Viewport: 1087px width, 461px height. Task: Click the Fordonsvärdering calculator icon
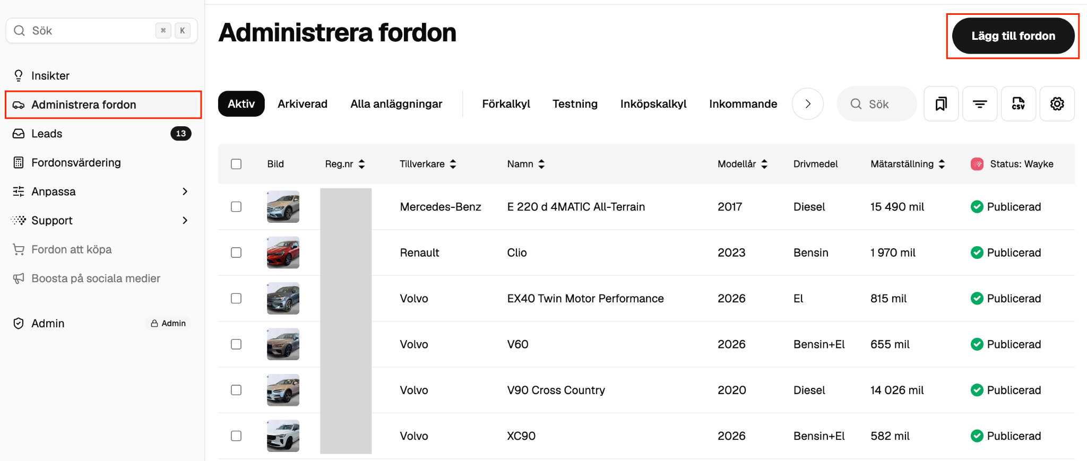pos(19,163)
